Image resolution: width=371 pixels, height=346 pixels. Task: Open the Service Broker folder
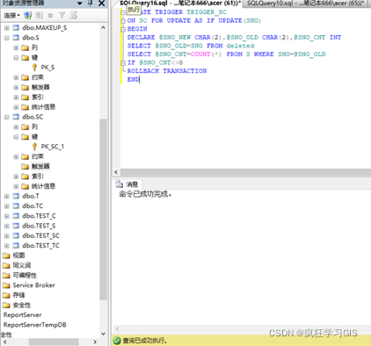(x=33, y=285)
